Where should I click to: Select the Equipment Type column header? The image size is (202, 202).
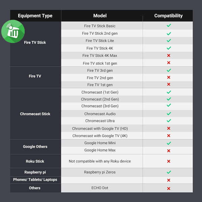click(35, 16)
